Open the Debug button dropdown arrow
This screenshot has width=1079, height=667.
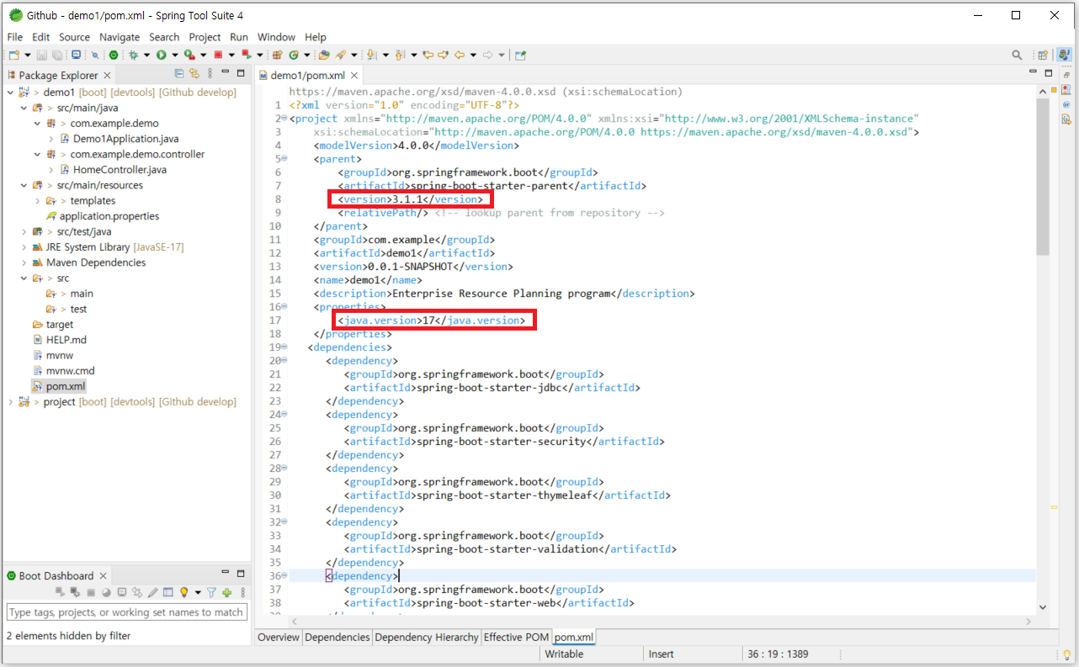(x=146, y=55)
